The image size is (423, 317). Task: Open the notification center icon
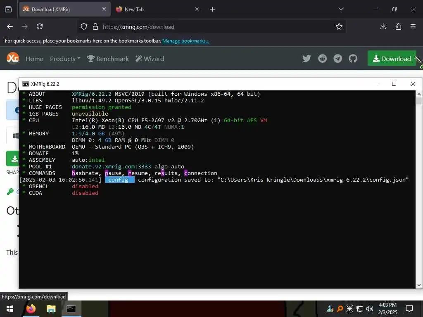pyautogui.click(x=409, y=309)
